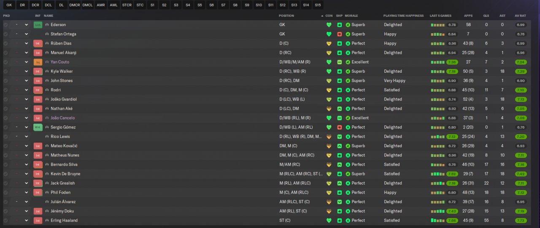Sort by the Morale column header
The height and width of the screenshot is (228, 540).
click(351, 16)
